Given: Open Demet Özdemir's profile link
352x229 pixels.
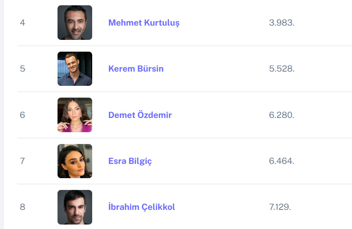Looking at the screenshot, I should point(140,115).
